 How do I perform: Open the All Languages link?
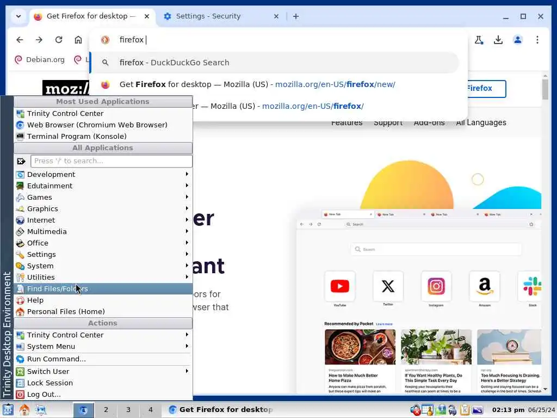pos(481,123)
